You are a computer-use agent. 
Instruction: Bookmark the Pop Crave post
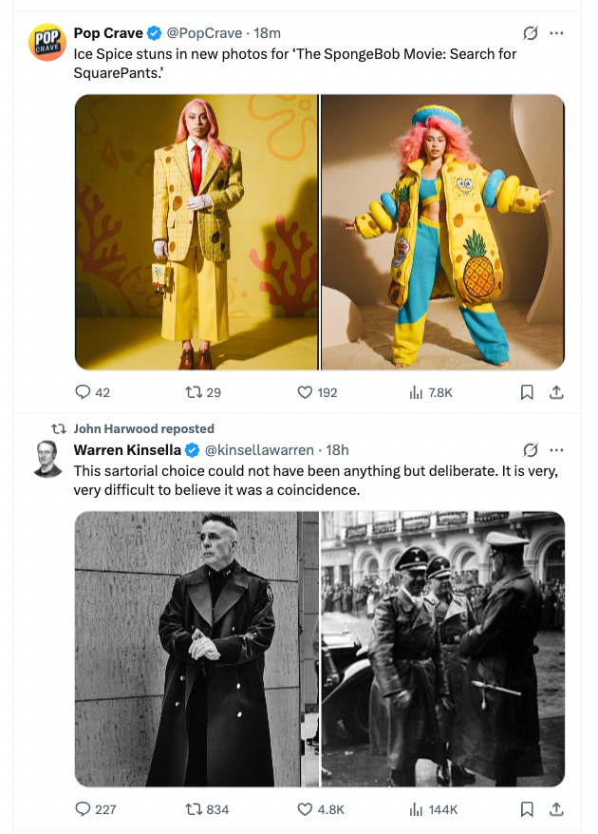tap(527, 392)
